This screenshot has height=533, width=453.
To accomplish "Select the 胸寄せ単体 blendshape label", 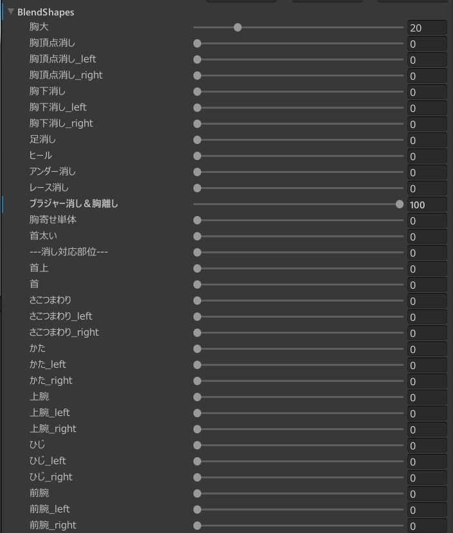I will point(53,220).
